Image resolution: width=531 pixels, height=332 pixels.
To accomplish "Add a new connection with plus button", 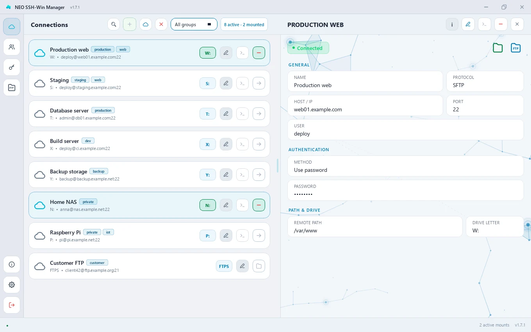I will 130,24.
